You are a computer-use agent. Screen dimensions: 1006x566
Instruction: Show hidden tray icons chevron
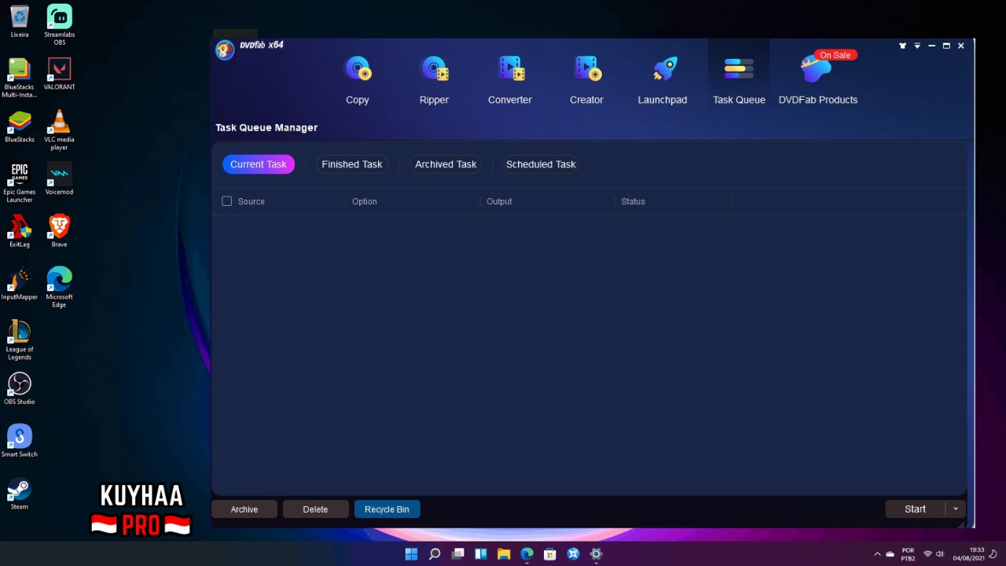877,554
